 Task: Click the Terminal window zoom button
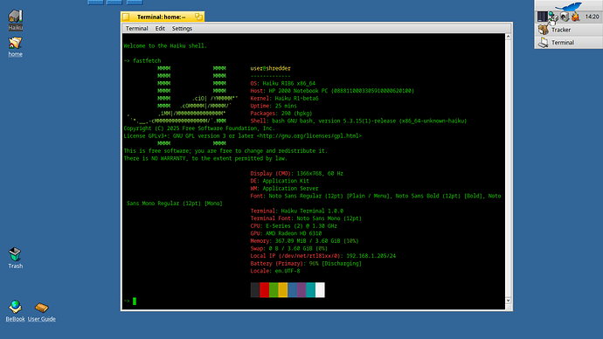[x=198, y=17]
